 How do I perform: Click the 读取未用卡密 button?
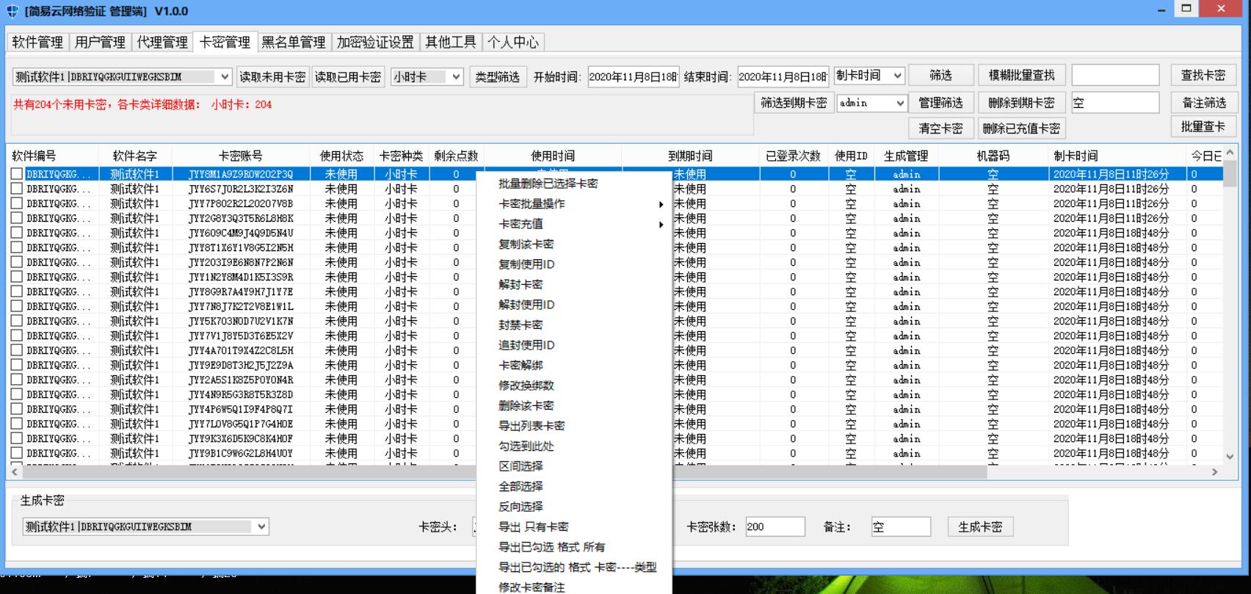pyautogui.click(x=272, y=76)
